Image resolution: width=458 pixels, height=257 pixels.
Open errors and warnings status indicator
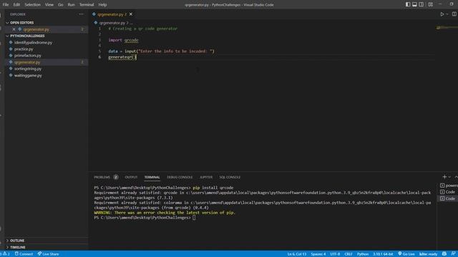[x=5, y=254]
